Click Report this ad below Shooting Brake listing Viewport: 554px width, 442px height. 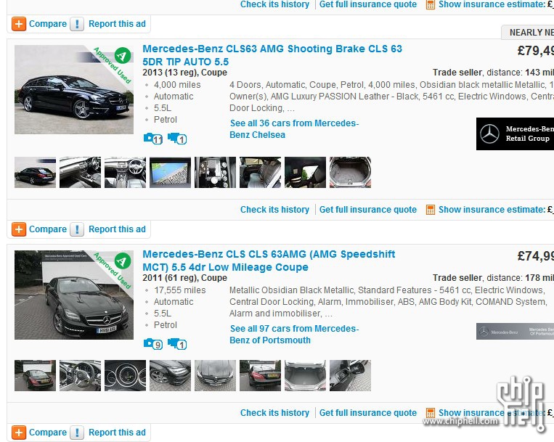coord(117,229)
